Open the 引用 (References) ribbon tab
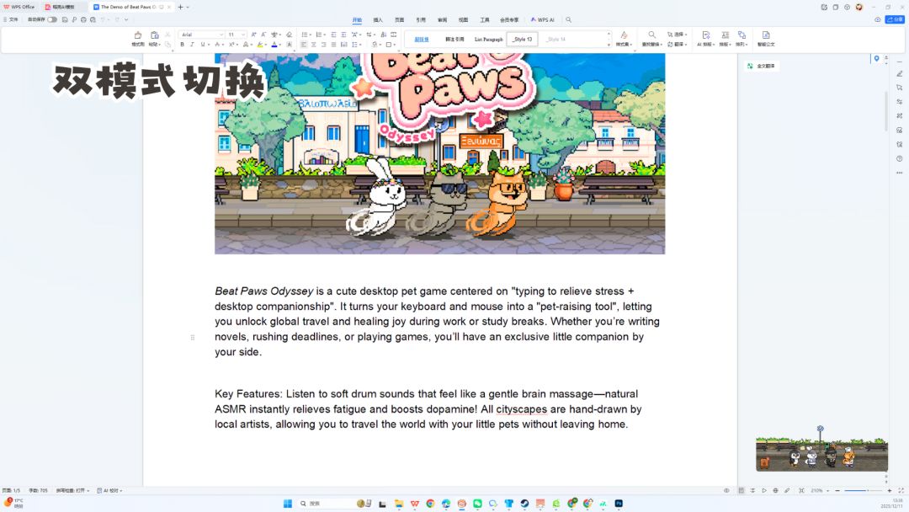The image size is (909, 512). point(421,19)
